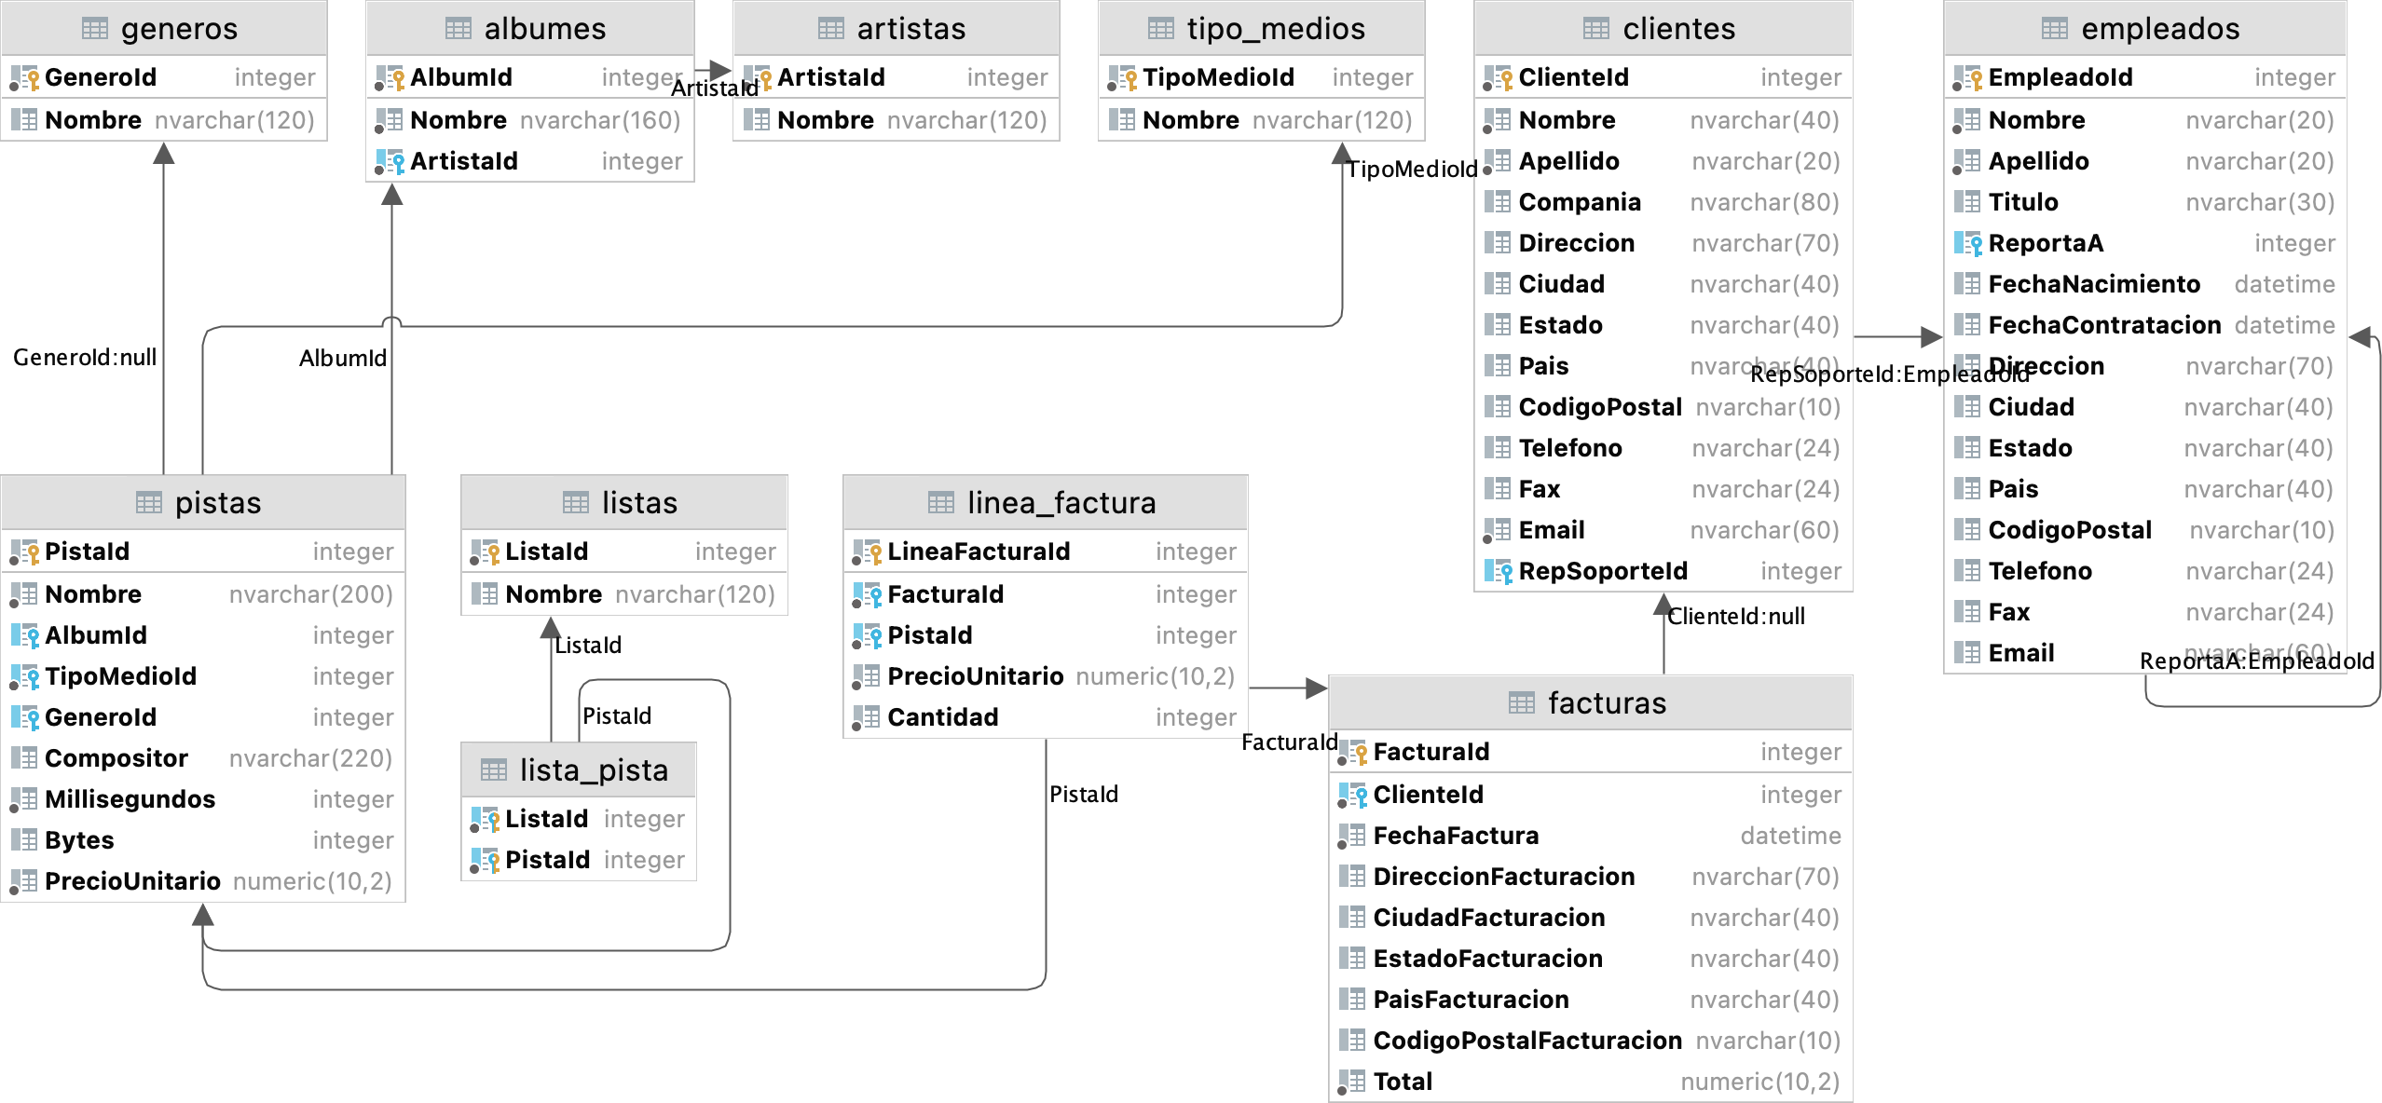
Task: Click the ClienteId:null relation label
Action: (1735, 617)
